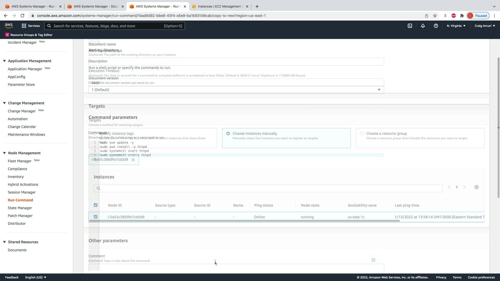
Task: Open Session Manager in sidebar
Action: [x=22, y=192]
